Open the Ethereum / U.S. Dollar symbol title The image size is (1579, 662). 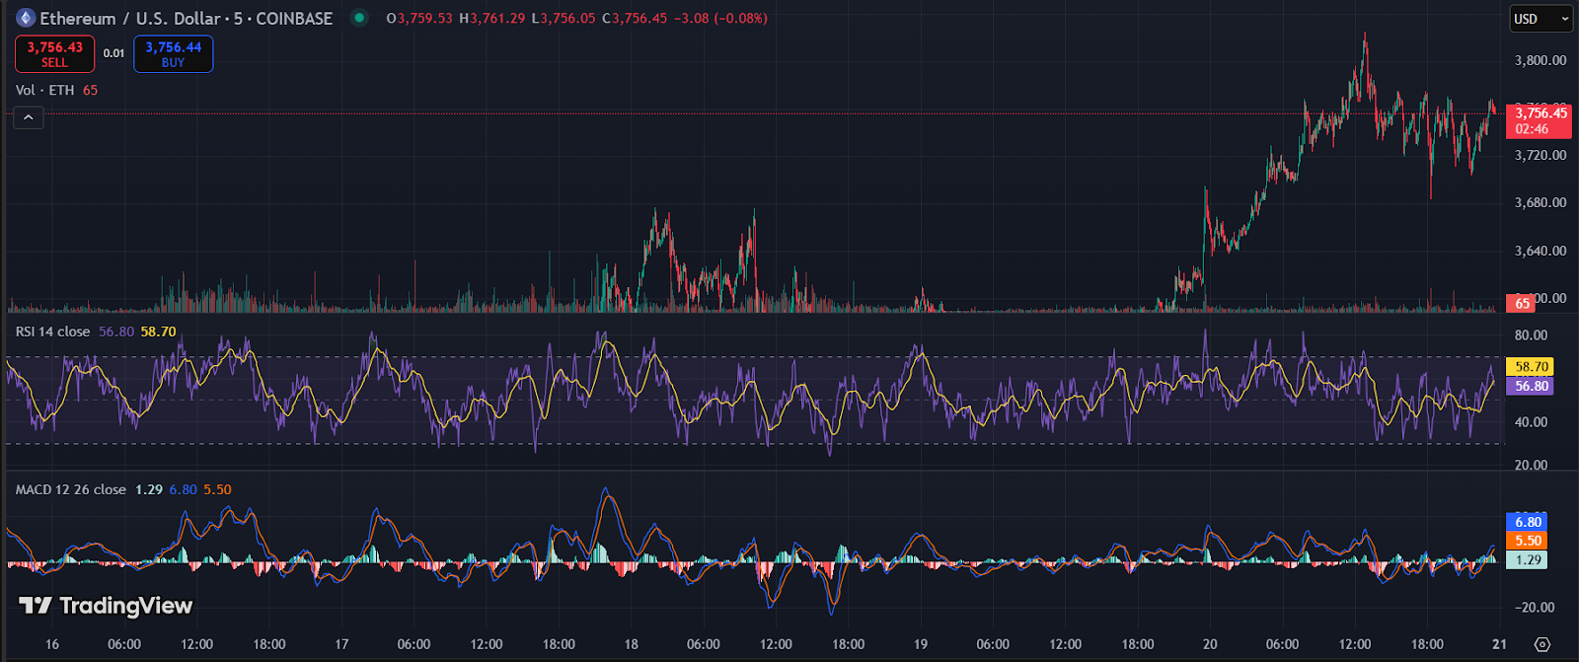tap(186, 18)
